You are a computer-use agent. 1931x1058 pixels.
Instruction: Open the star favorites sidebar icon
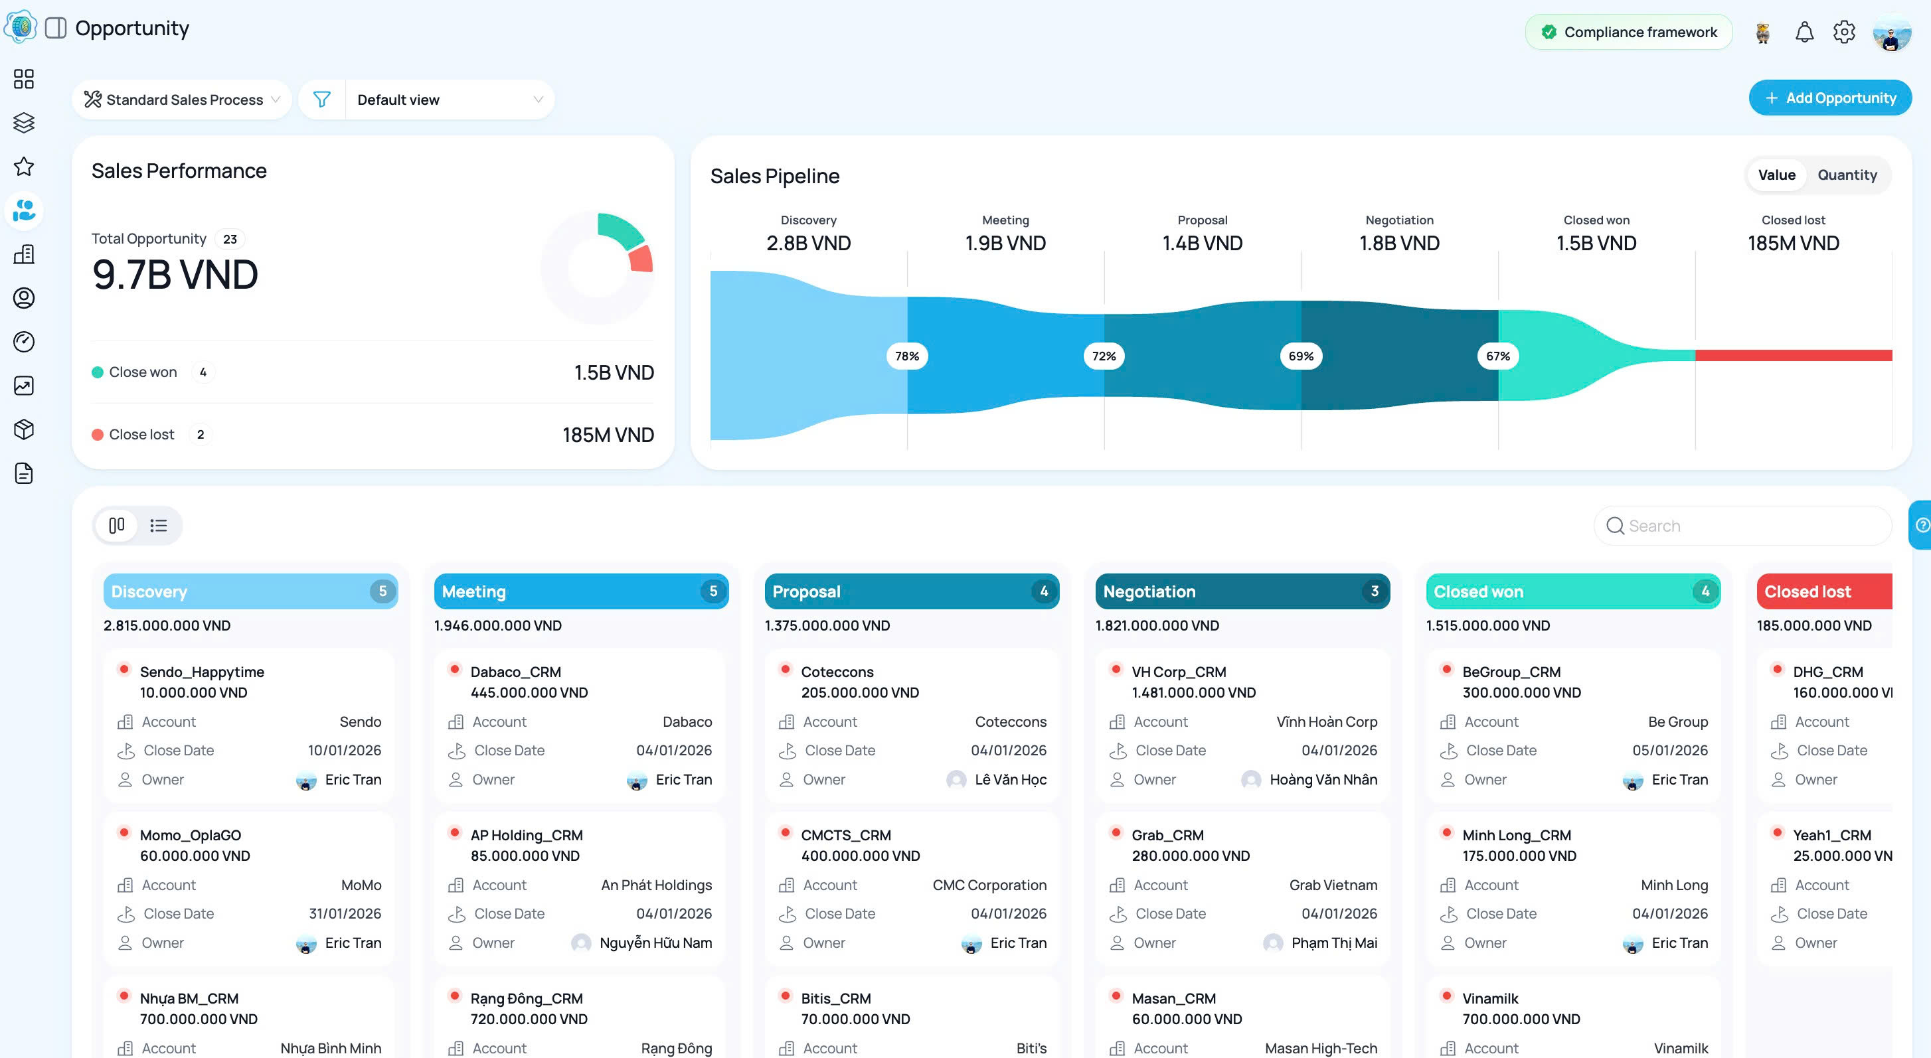24,167
